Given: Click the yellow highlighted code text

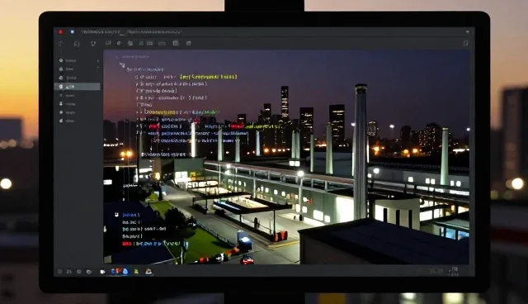Looking at the screenshot, I should click(x=209, y=77).
